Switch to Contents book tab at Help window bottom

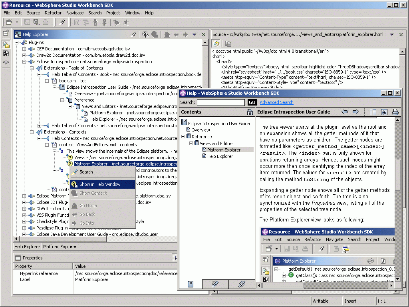coord(191,284)
